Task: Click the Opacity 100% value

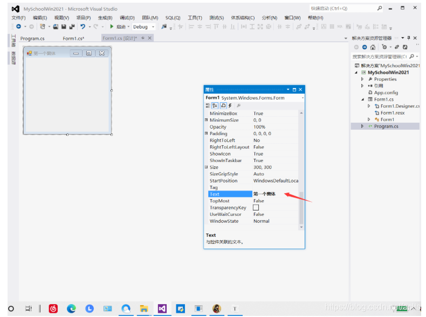Action: tap(259, 127)
